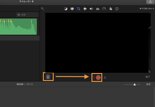Open the voiceover options sliders icon
This screenshot has height=107, width=155.
(105, 78)
